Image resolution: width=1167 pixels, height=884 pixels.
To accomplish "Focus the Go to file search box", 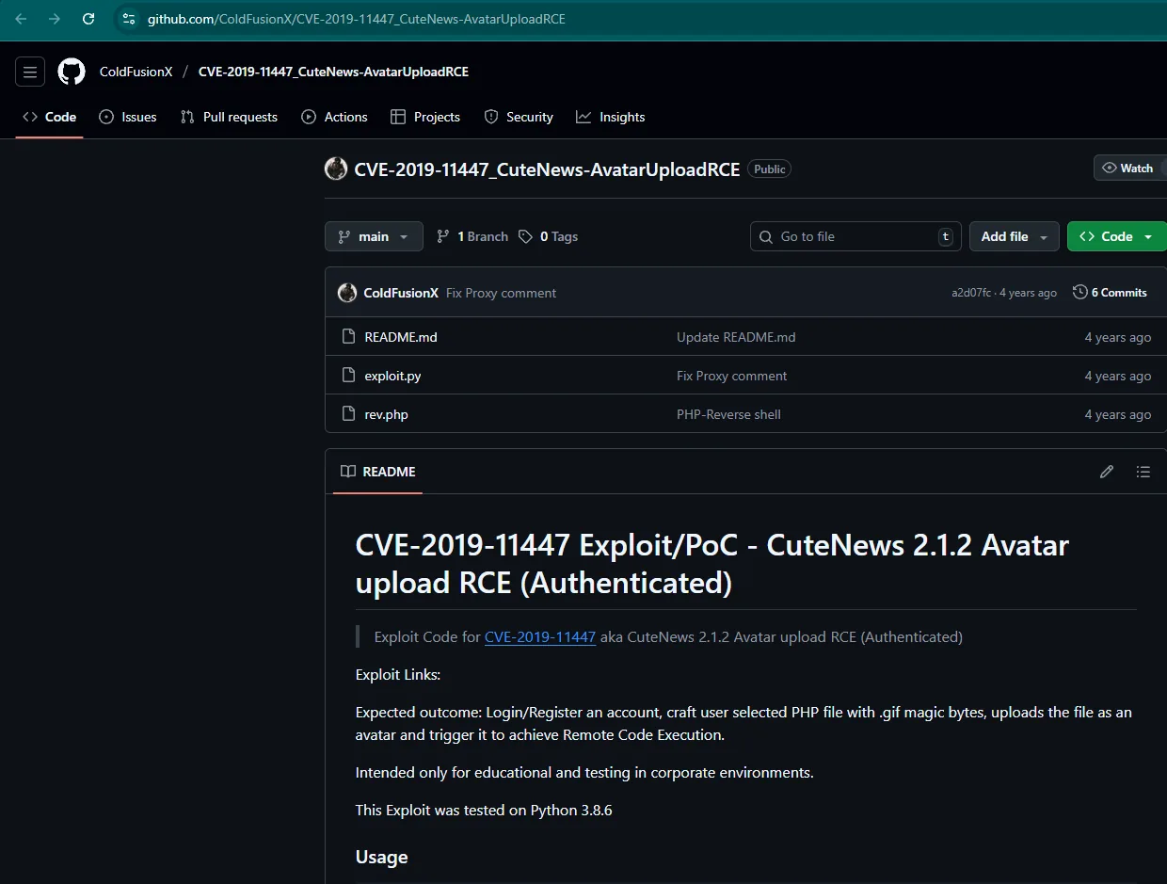I will 855,236.
